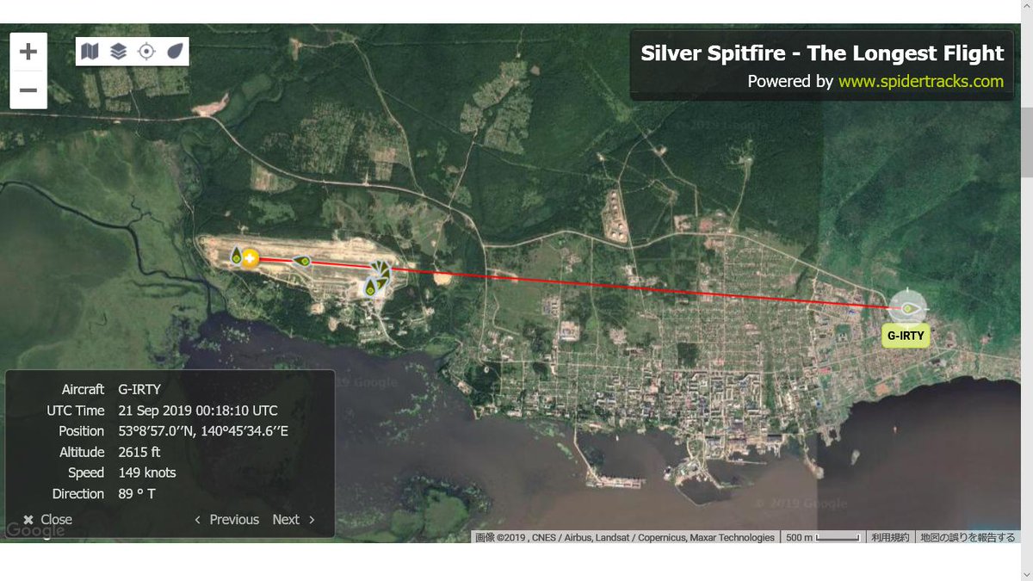Open the 地図の誤りを報告する report link
Screen dimensions: 1033x581
coord(968,537)
